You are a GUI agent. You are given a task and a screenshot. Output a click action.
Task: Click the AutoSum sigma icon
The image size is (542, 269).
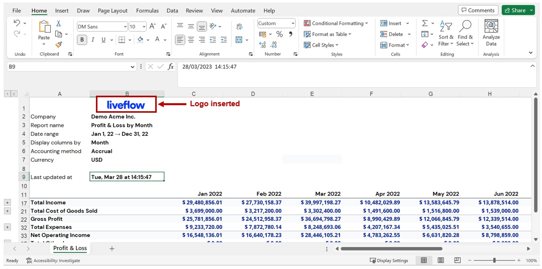coord(425,24)
